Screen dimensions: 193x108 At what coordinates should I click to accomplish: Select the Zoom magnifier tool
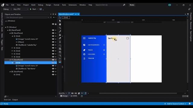click(x=60, y=28)
